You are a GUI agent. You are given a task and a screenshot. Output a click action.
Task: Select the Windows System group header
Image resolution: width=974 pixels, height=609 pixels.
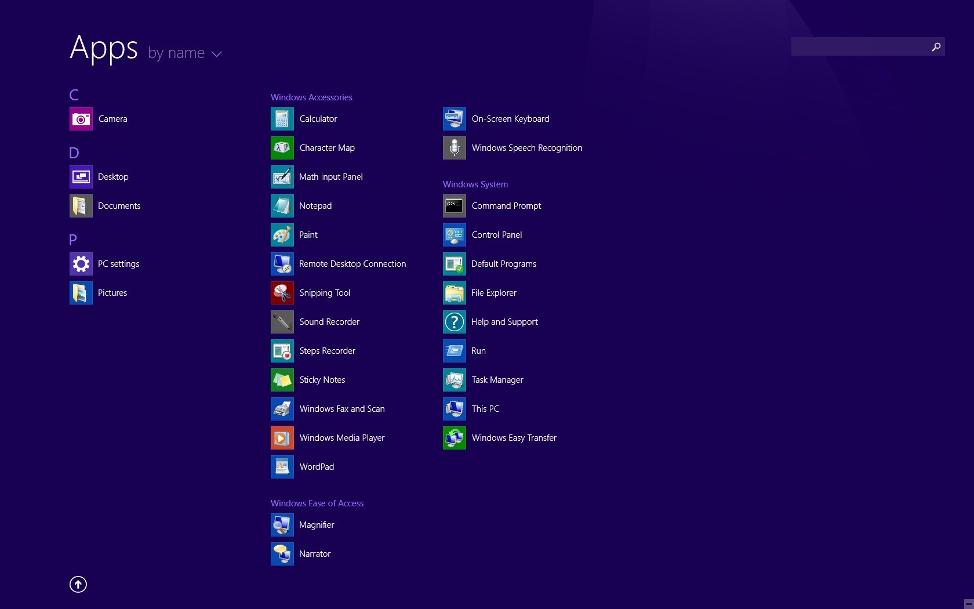(475, 184)
